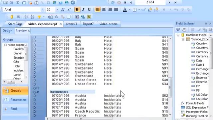This screenshot has height=120, width=213.
Task: Open font color dropdown arrow
Action: (x=129, y=10)
